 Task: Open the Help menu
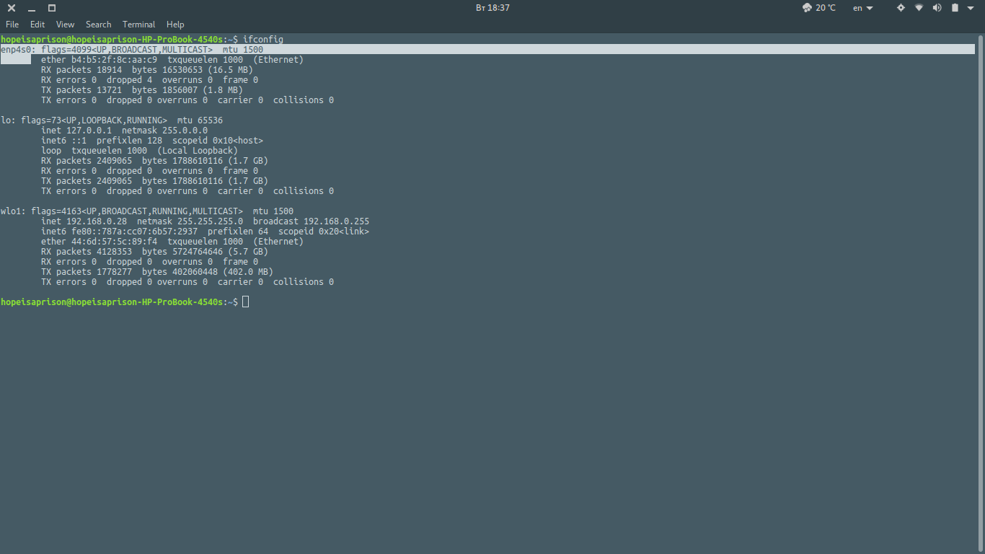(x=175, y=25)
